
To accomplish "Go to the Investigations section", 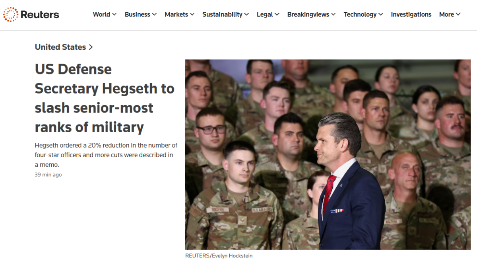I will point(411,14).
